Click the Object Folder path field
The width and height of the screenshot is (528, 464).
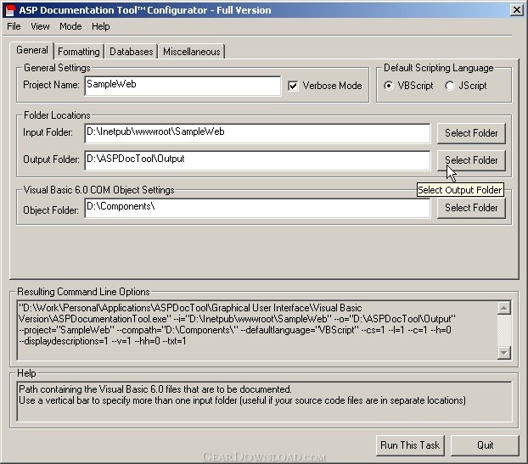pos(257,209)
